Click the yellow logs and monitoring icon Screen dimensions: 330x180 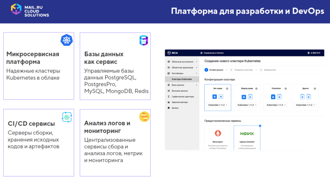point(144,117)
